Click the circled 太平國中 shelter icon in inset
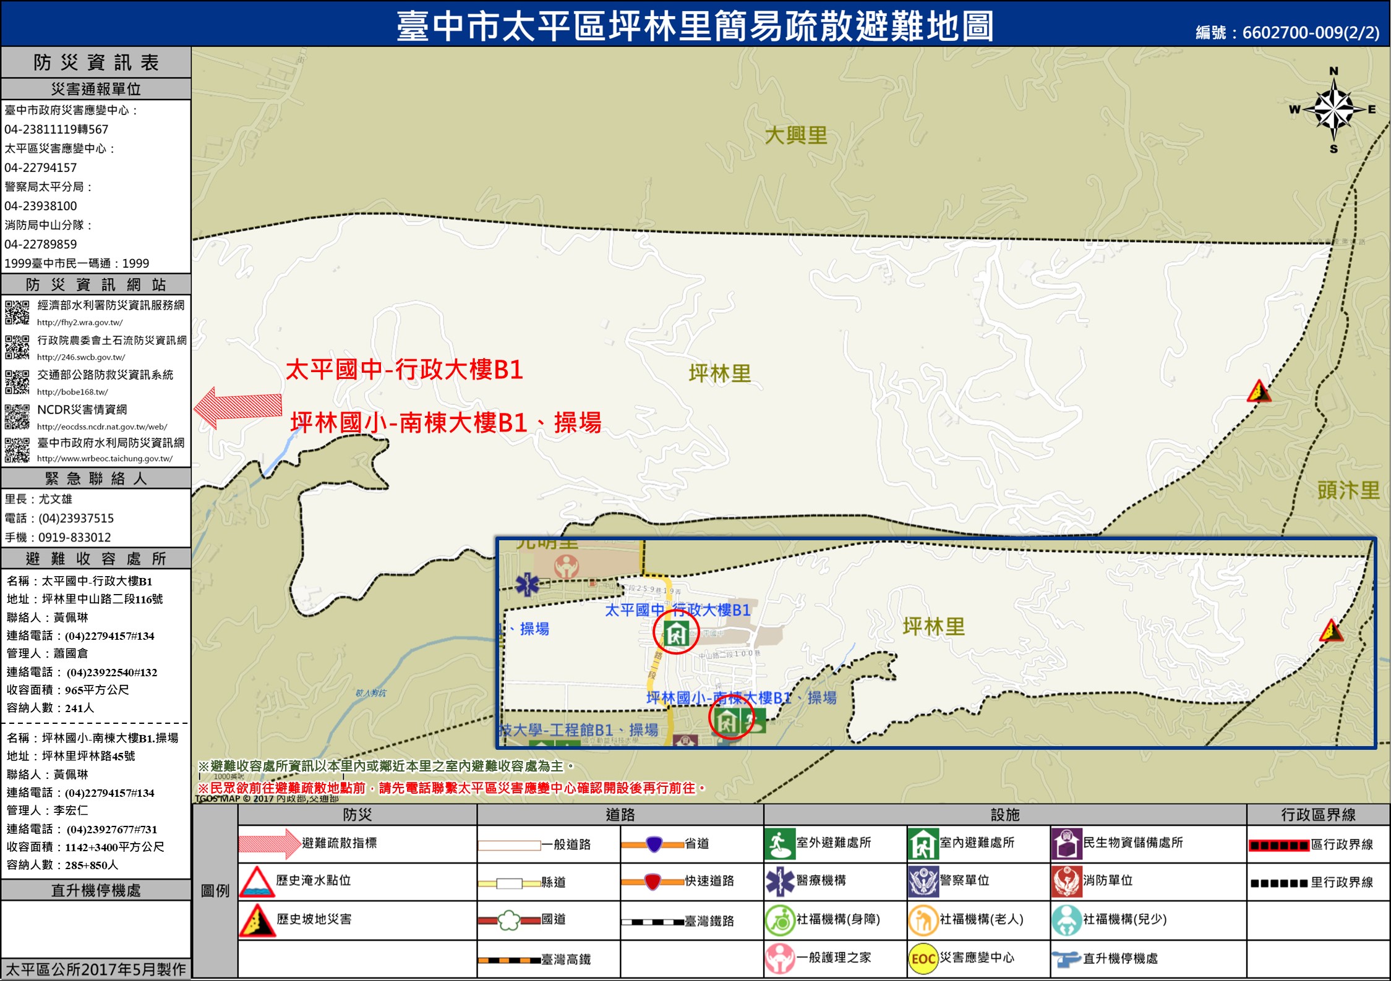This screenshot has width=1391, height=981. [675, 632]
